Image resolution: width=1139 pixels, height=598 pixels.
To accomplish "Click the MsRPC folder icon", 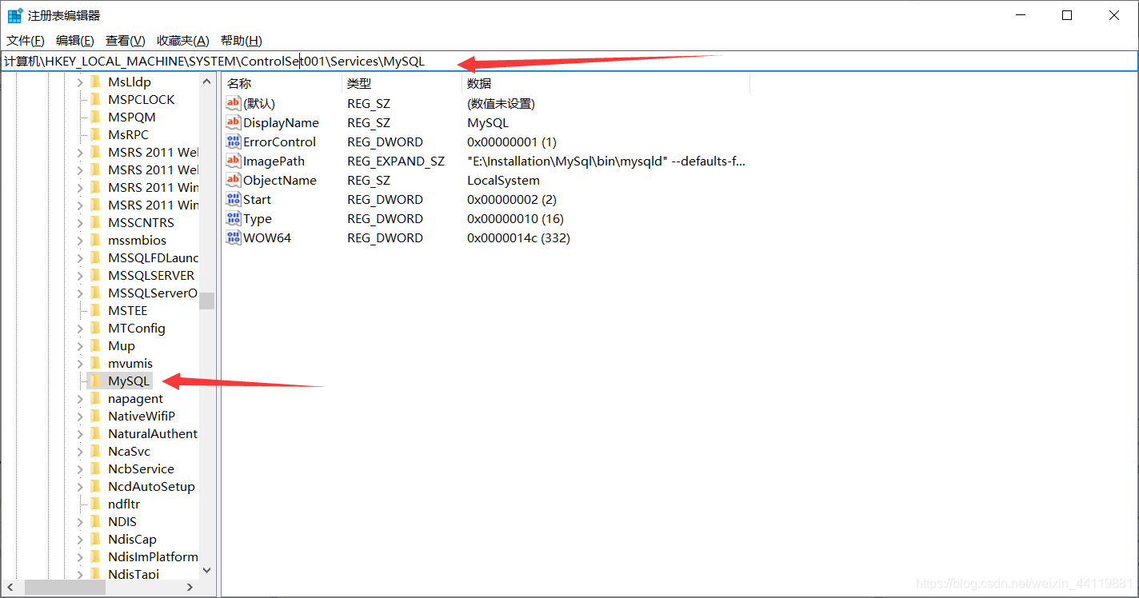I will coord(95,134).
